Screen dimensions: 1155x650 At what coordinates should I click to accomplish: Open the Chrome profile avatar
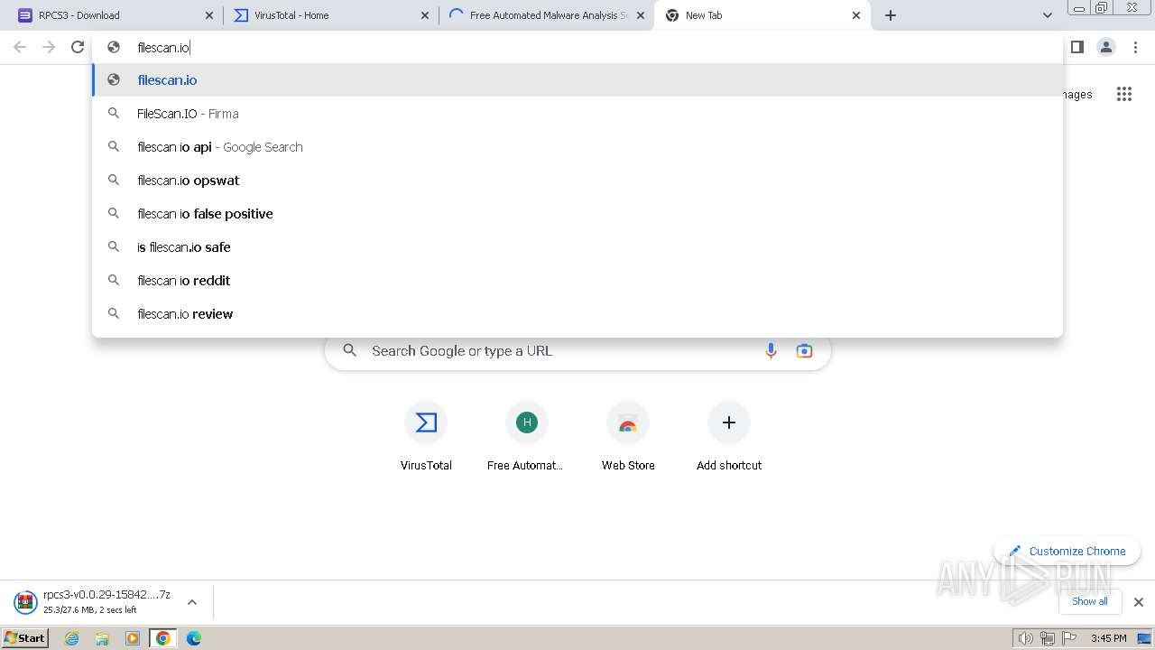pyautogui.click(x=1105, y=47)
